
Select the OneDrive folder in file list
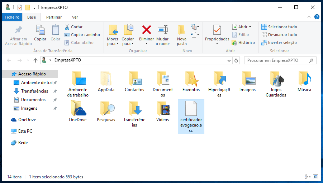point(78,112)
